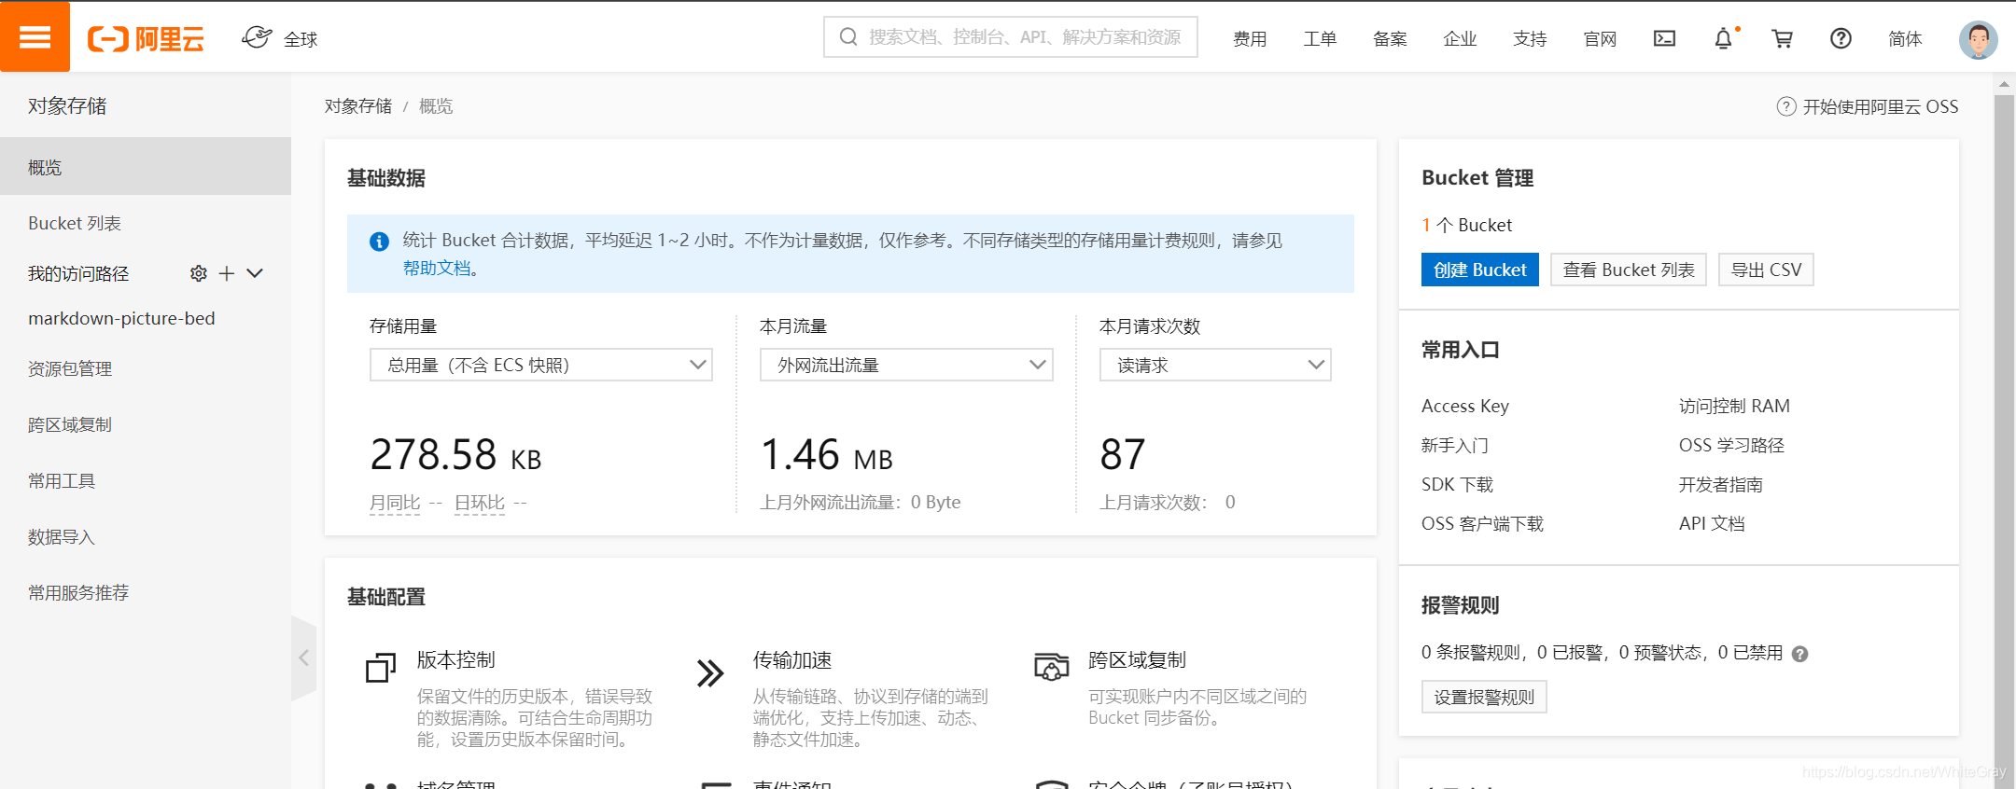The image size is (2016, 789).
Task: Open the 访问控制 RAM link
Action: (x=1734, y=406)
